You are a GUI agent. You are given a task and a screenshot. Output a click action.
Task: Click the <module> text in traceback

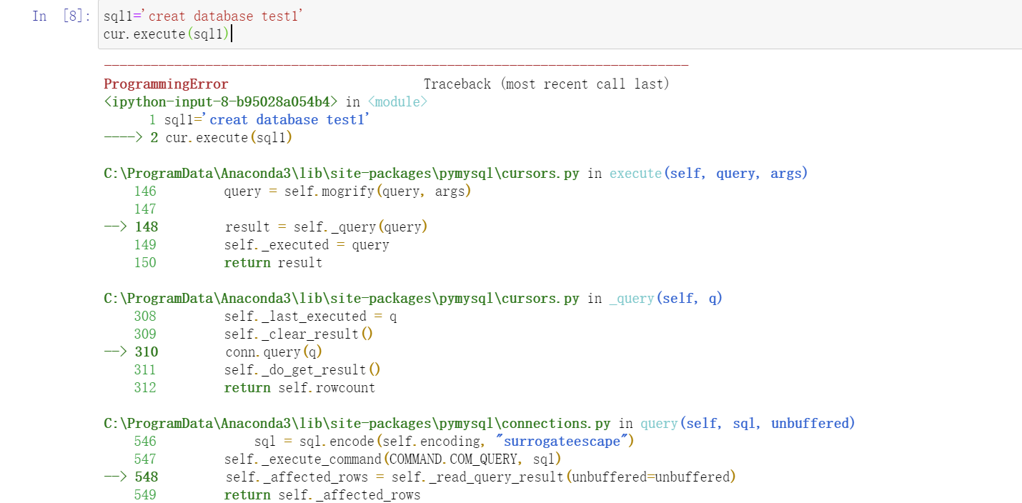point(397,102)
